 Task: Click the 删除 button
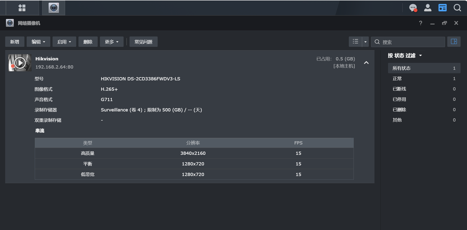coord(88,42)
